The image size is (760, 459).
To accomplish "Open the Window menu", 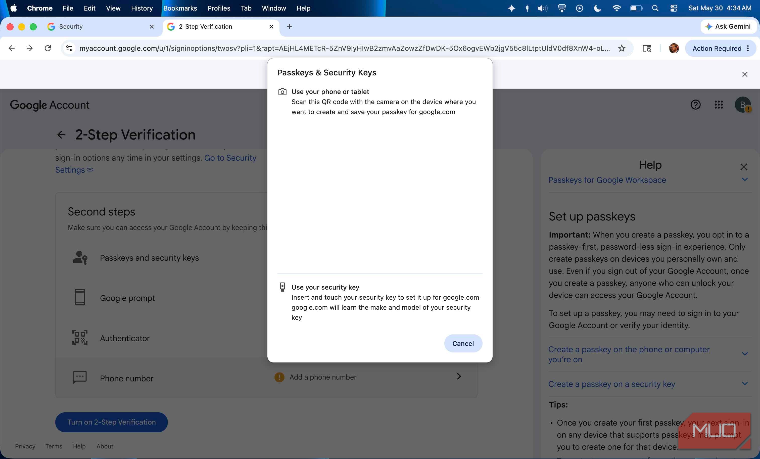I will (274, 8).
